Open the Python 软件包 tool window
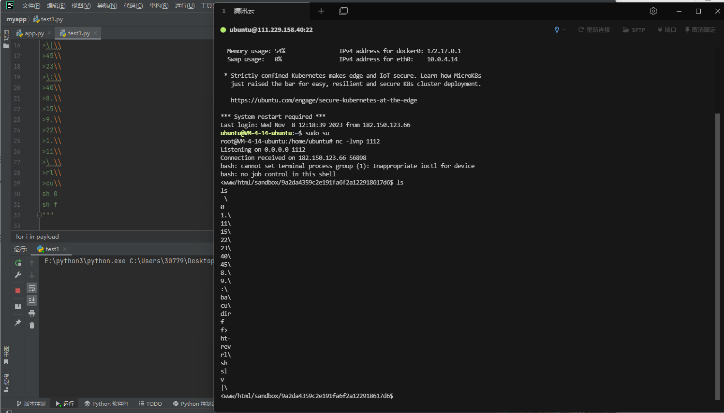Viewport: 724px width, 413px height. (106, 404)
